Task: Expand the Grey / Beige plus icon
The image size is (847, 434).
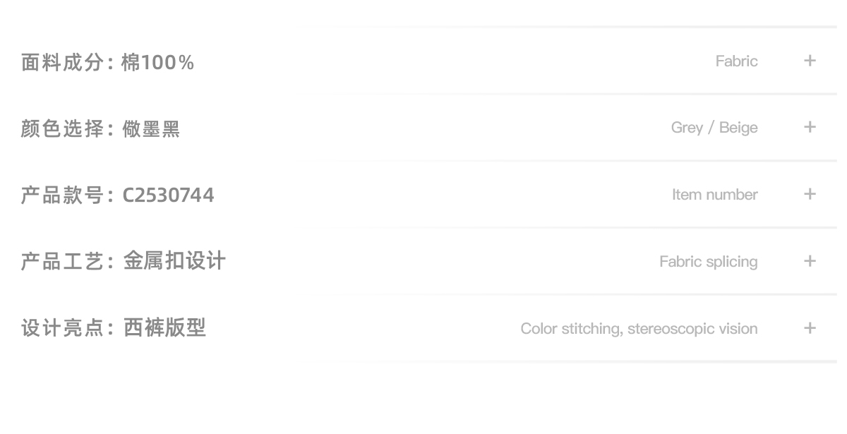Action: 810,127
